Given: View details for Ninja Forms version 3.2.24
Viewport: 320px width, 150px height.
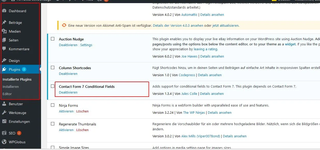Looking at the screenshot, I should point(220,112).
